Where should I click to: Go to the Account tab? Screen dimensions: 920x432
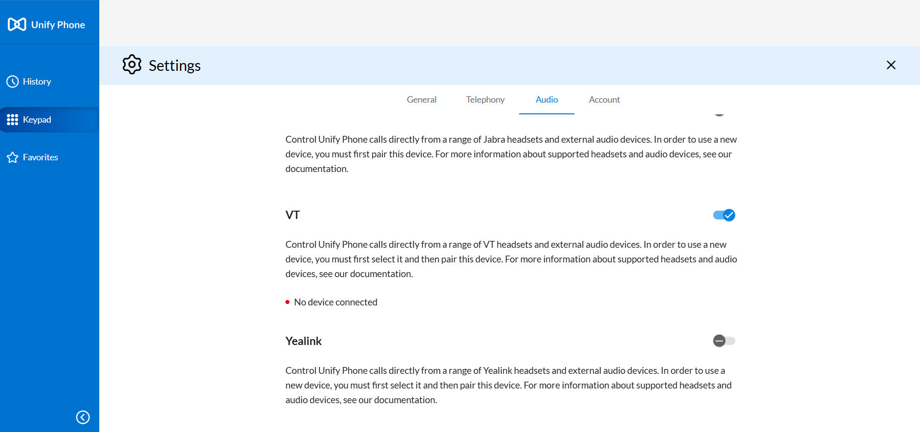(x=604, y=100)
